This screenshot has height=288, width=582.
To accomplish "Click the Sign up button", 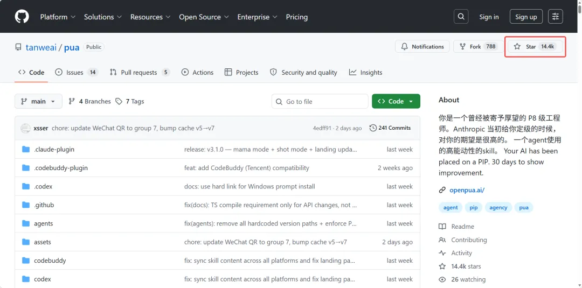I will 526,17.
